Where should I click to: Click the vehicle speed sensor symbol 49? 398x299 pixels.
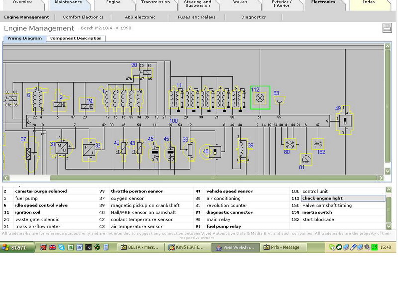(345, 121)
